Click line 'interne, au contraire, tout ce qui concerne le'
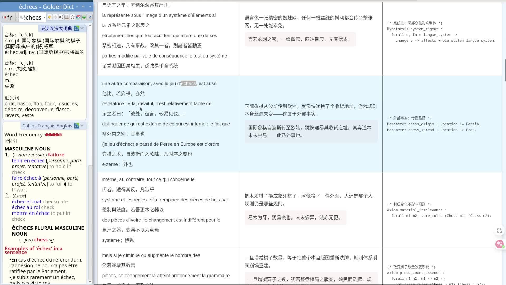 148,179
